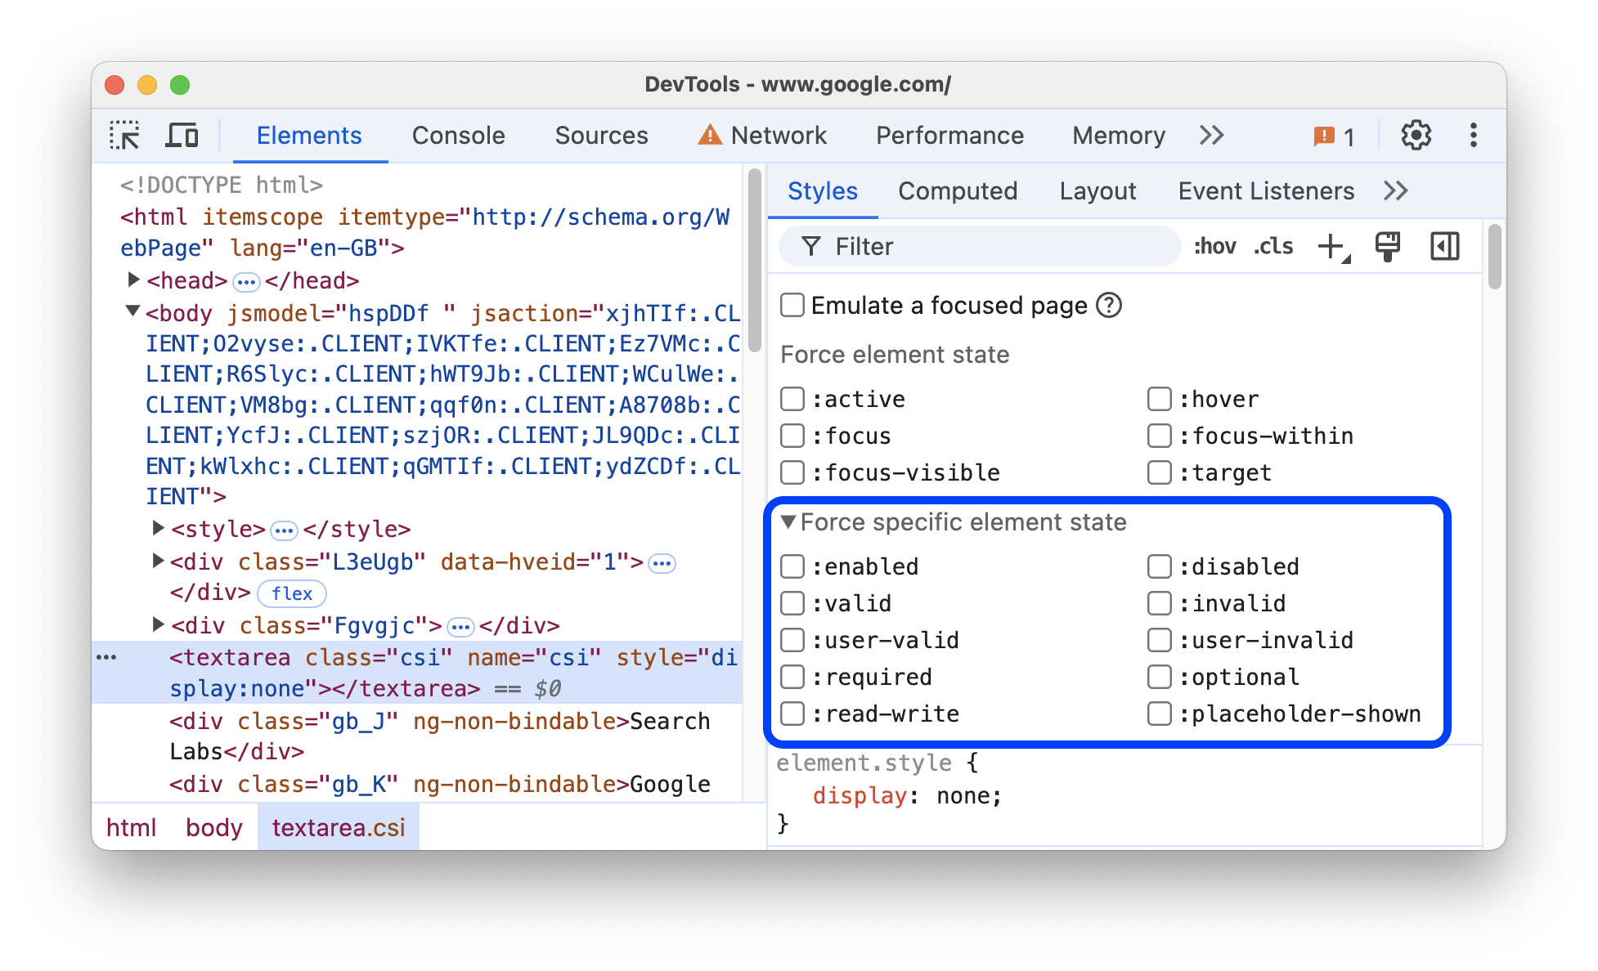The height and width of the screenshot is (971, 1598).
Task: Click the device toolbar toggle icon
Action: point(181,135)
